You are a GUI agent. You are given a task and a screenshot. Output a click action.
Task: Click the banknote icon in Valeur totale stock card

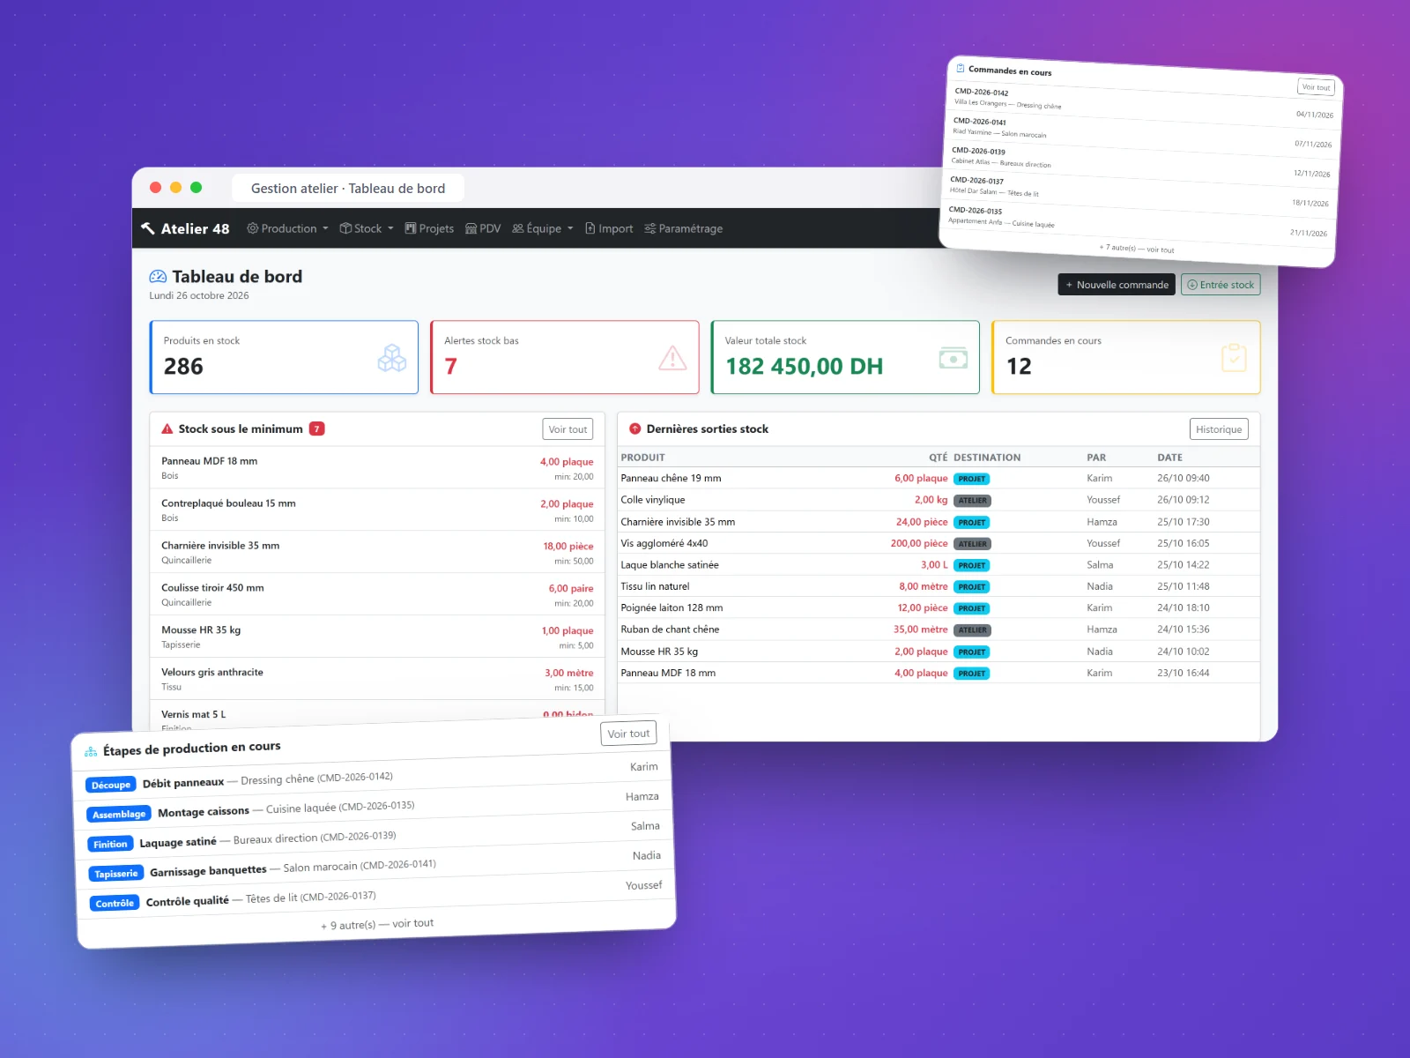pos(954,358)
